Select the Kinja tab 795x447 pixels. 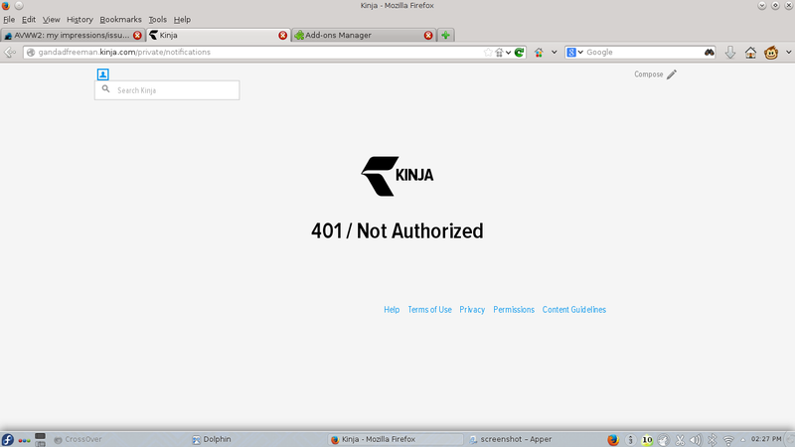click(216, 35)
